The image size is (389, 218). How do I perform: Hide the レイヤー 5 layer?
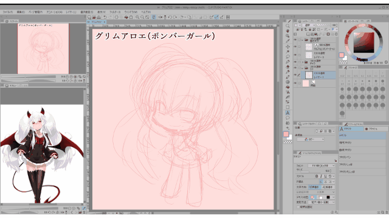[295, 54]
